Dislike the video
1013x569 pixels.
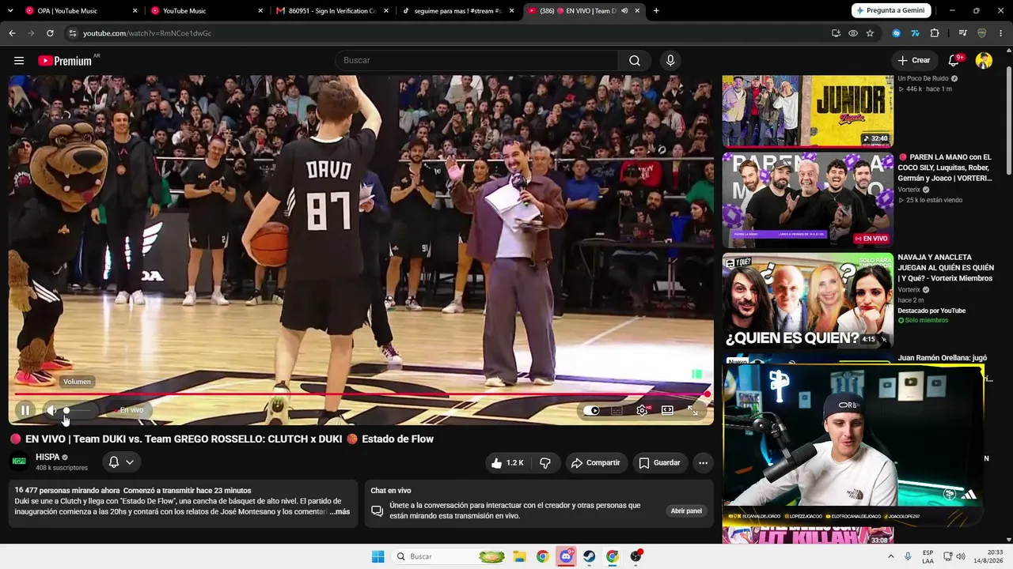point(545,463)
